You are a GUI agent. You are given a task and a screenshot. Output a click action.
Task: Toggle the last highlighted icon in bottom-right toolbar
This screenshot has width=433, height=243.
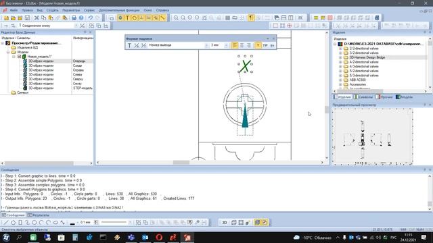265,222
